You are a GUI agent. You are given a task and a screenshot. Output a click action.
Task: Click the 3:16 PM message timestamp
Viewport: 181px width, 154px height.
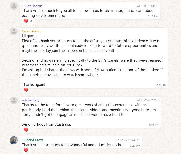(x=153, y=16)
